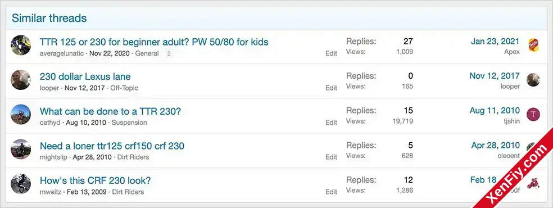Visit cleoent's profile link

click(x=509, y=156)
